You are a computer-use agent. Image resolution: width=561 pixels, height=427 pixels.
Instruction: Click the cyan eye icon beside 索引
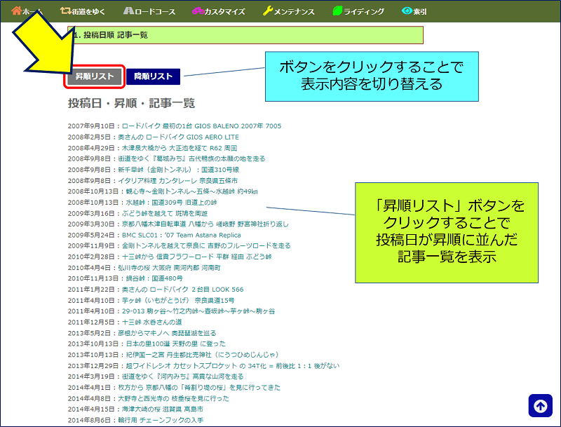click(407, 11)
